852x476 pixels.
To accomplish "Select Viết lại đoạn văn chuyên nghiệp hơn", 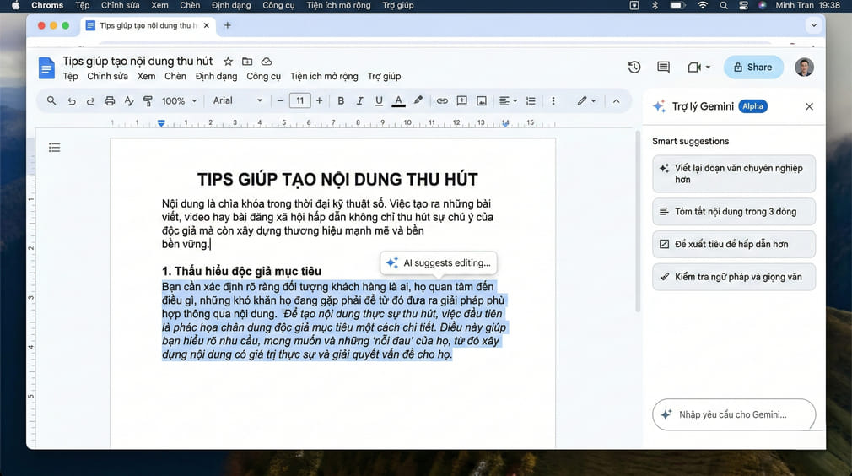I will pos(734,174).
